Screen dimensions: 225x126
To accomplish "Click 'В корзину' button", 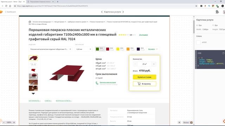I will click(144, 84).
